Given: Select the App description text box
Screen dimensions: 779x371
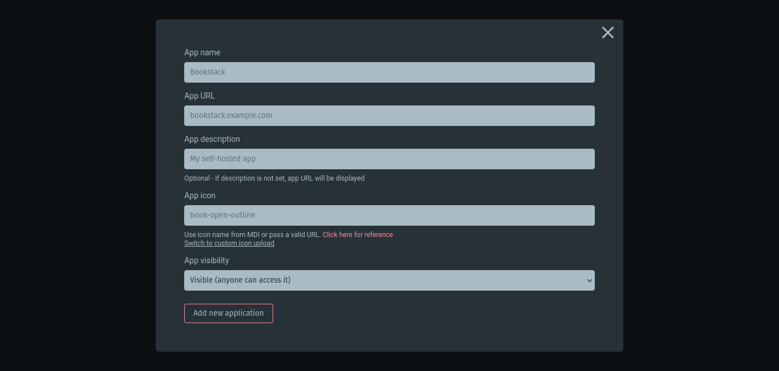Looking at the screenshot, I should click(389, 159).
